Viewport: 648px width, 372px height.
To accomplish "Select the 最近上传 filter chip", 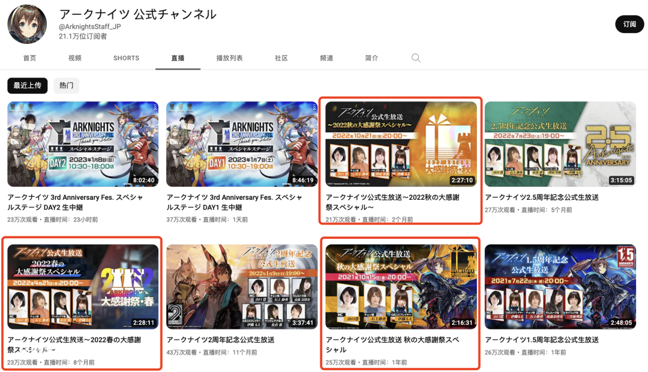I will [x=27, y=86].
